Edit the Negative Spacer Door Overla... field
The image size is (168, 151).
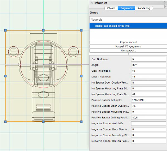148,129
